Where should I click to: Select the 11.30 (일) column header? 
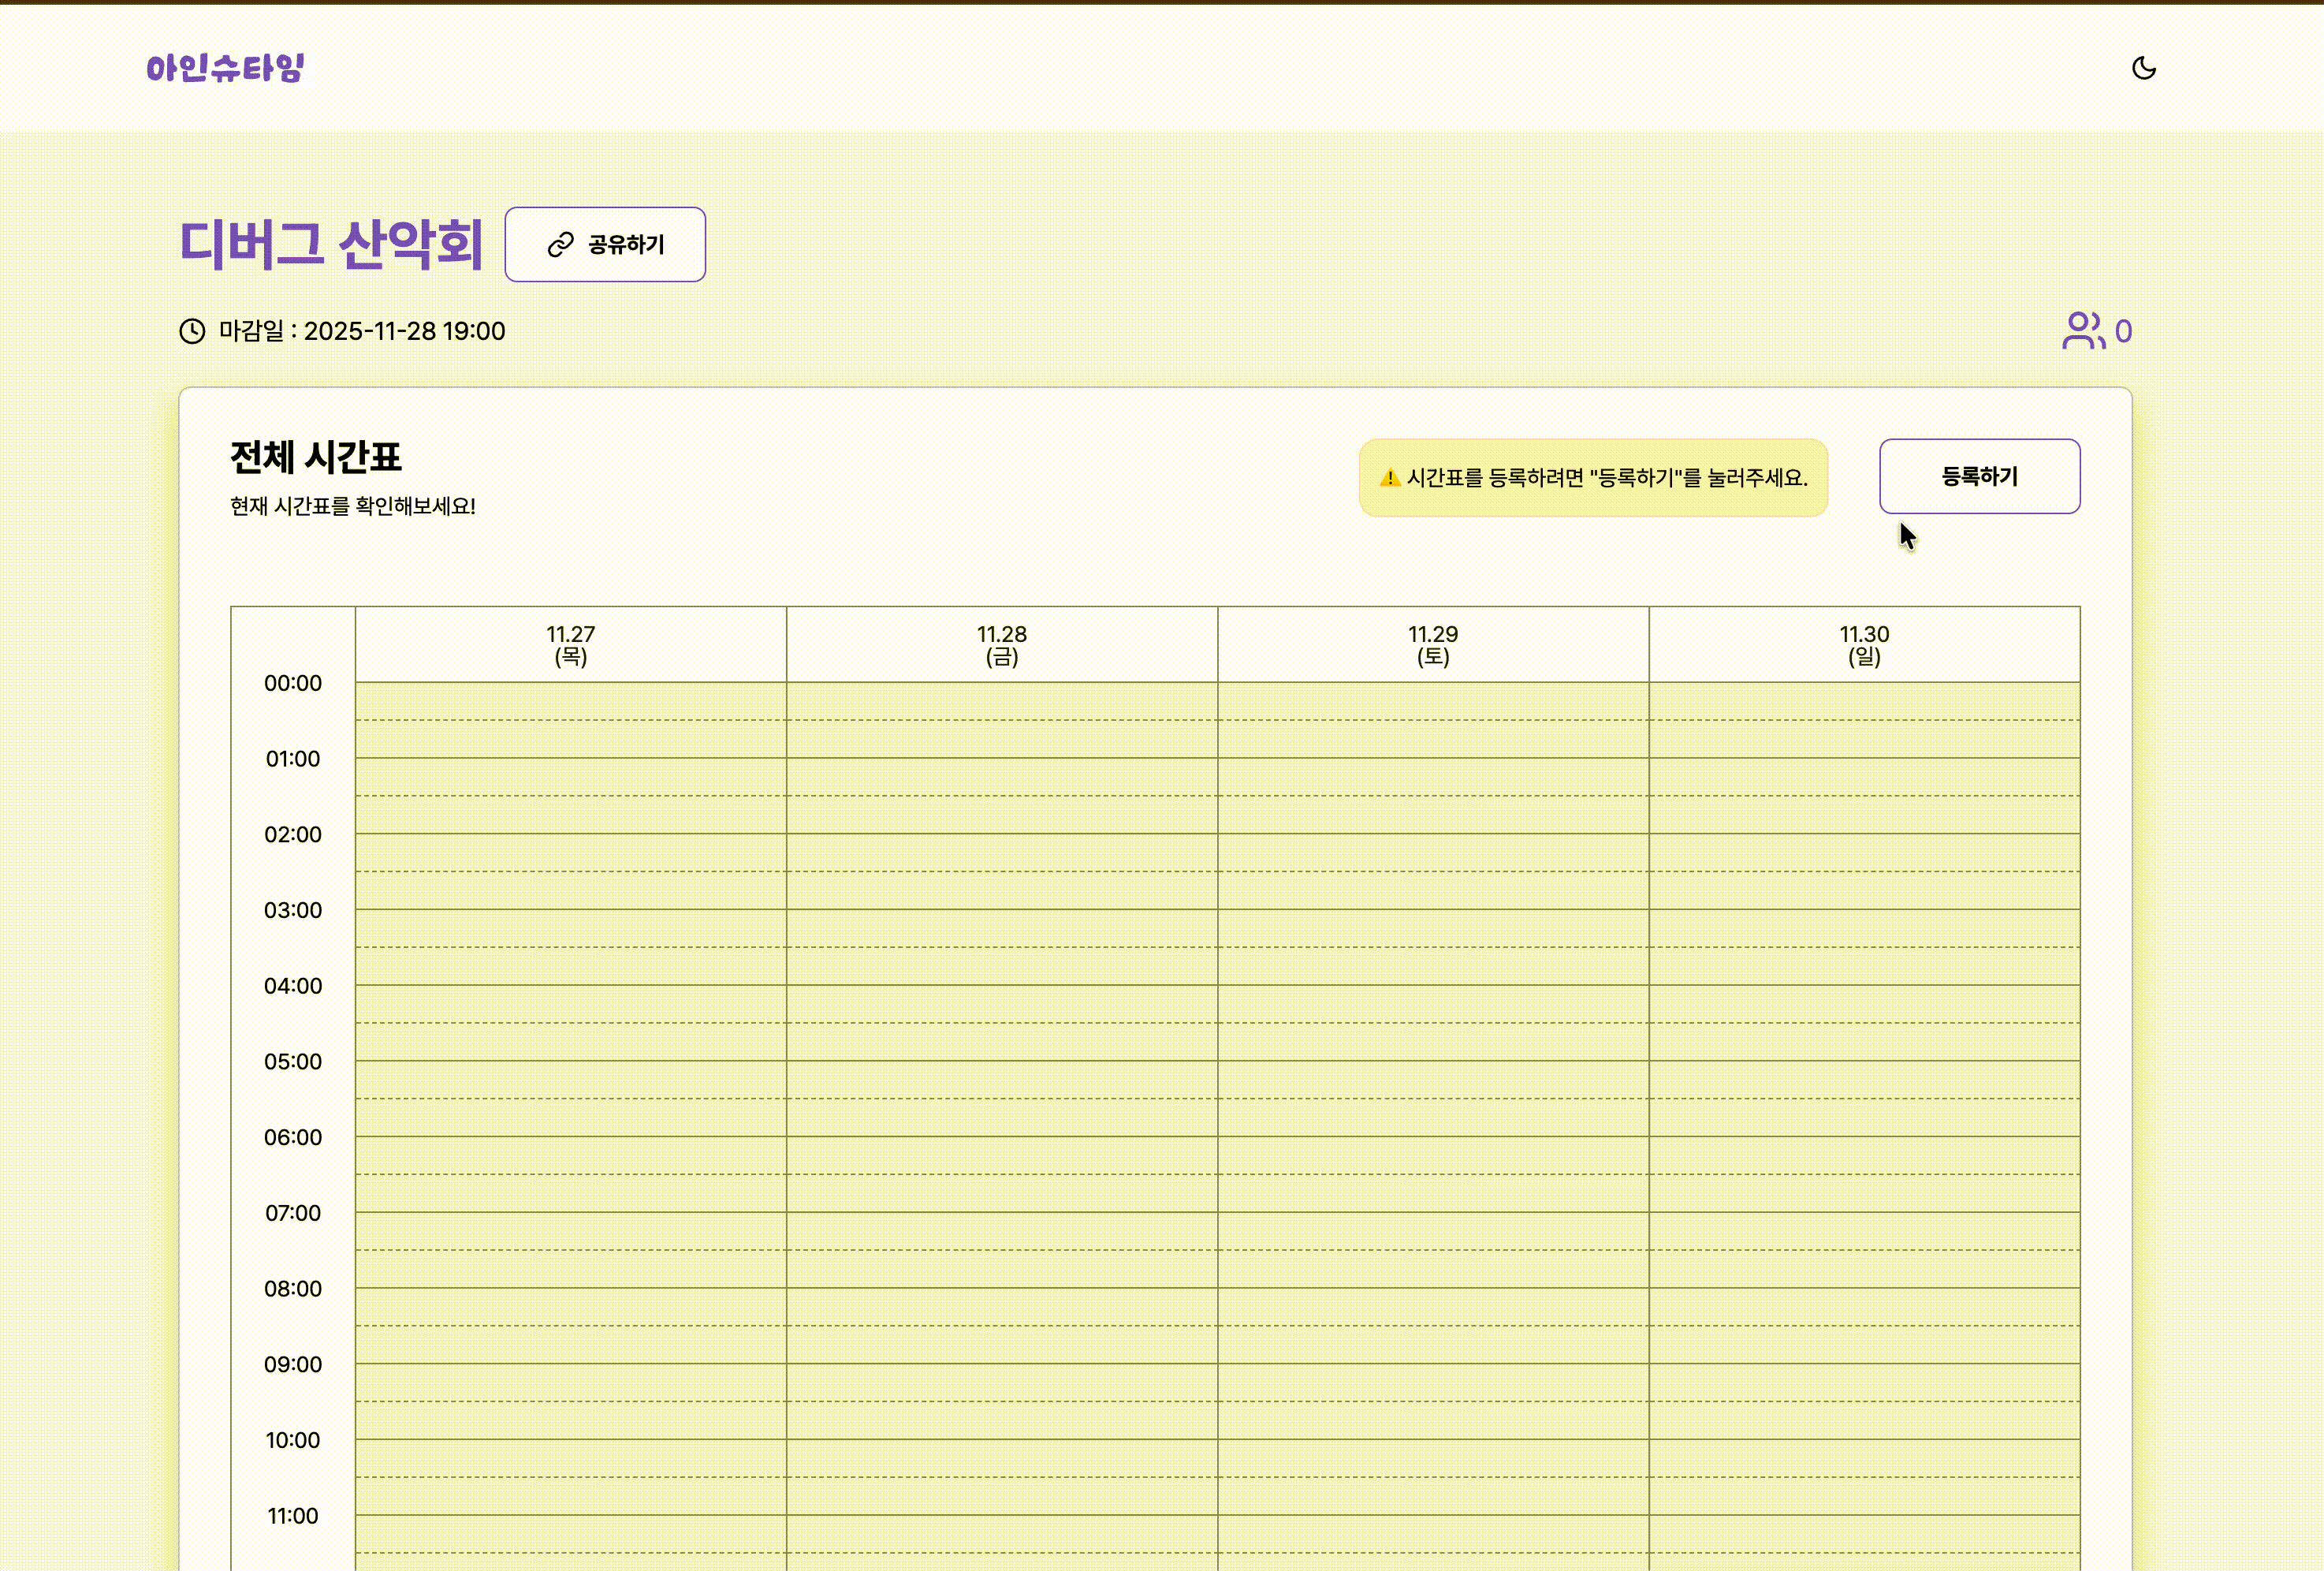tap(1864, 644)
